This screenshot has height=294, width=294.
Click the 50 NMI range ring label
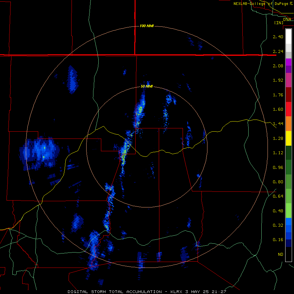coord(147,87)
